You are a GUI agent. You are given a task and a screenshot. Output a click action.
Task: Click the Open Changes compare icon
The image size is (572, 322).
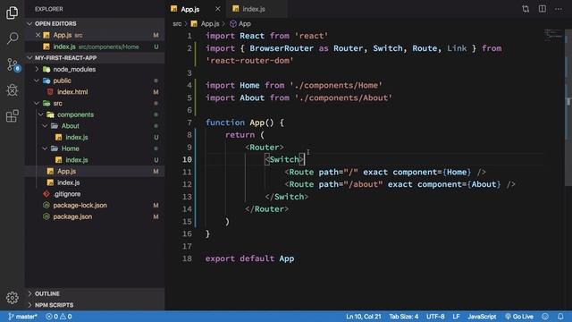[x=526, y=9]
